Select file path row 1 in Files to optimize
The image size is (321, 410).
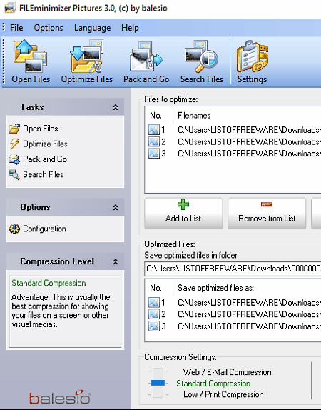click(x=249, y=130)
